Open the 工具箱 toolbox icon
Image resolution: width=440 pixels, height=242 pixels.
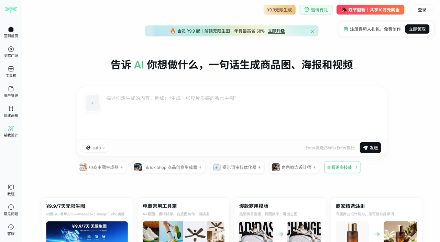tap(11, 69)
